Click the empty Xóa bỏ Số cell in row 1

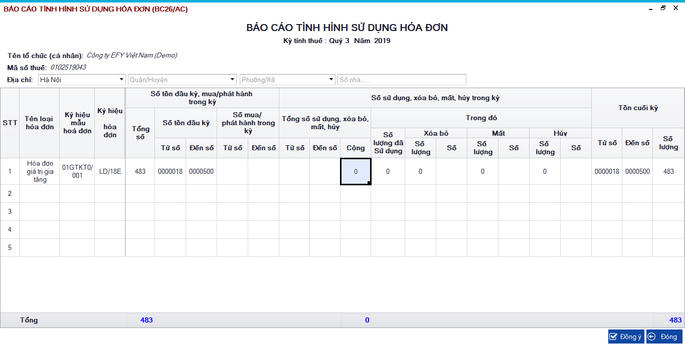pos(452,171)
